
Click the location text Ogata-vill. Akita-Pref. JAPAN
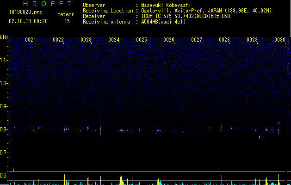[x=181, y=11]
